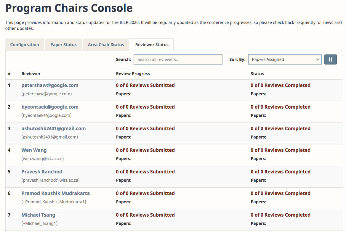Click the Review Progress column header
The width and height of the screenshot is (346, 232).
point(133,73)
